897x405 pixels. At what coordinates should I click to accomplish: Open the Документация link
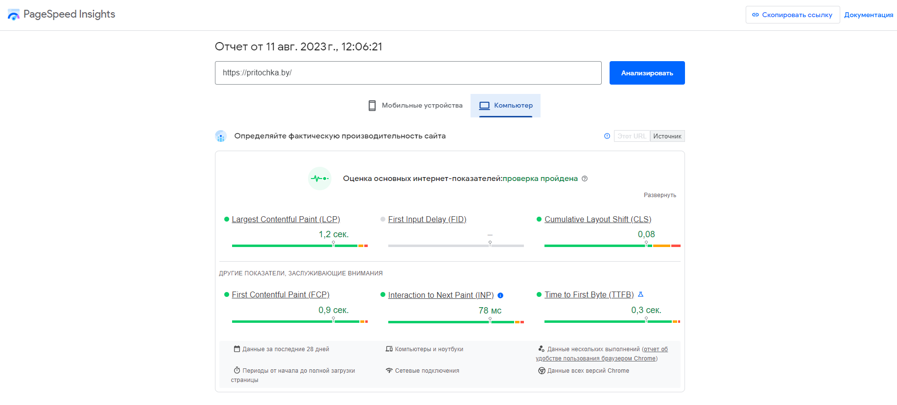click(868, 15)
